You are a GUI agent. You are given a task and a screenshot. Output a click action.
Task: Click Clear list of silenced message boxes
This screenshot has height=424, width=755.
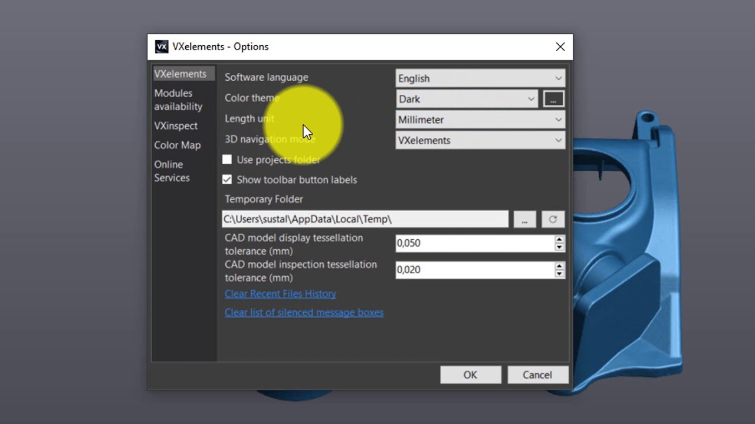[304, 312]
